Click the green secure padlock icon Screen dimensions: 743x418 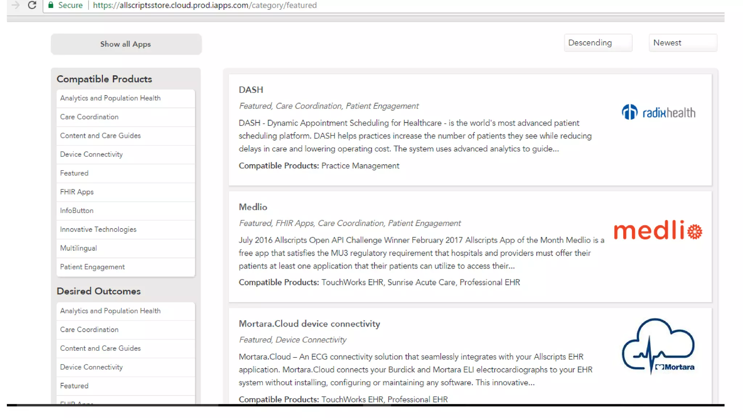(x=51, y=5)
